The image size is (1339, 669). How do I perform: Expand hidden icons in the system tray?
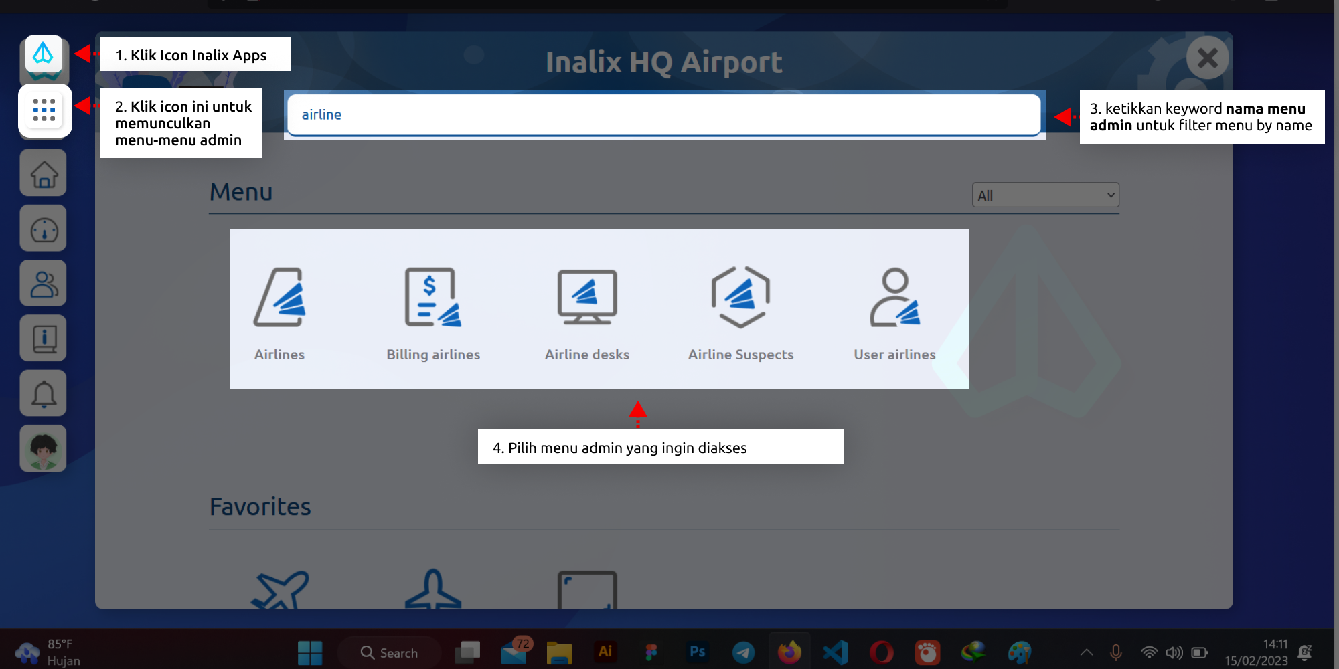pos(1085,651)
